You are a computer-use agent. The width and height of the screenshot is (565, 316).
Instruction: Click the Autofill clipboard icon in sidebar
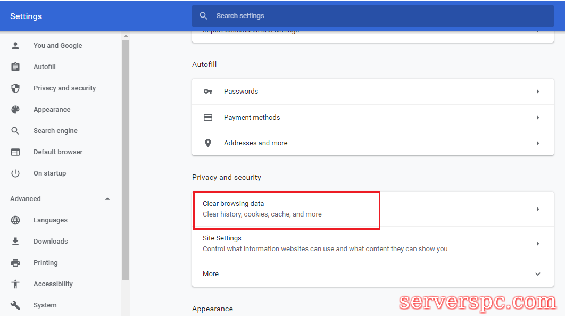pos(15,67)
